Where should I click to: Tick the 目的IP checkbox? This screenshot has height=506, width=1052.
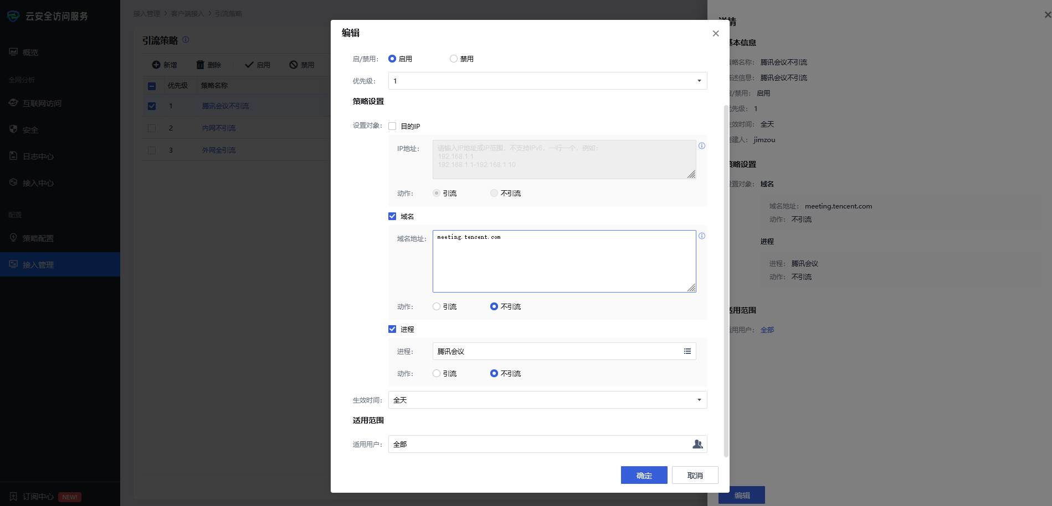point(392,126)
